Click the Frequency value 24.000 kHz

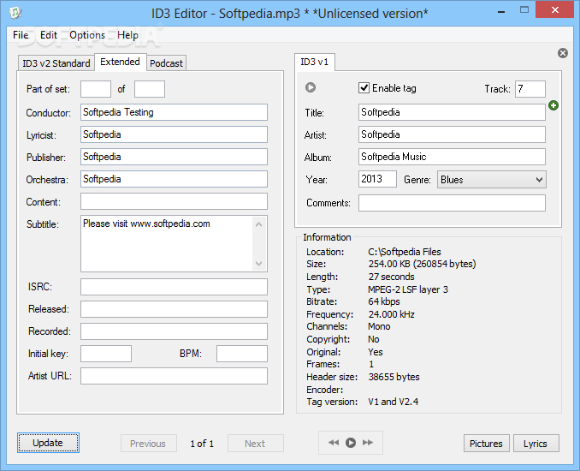pyautogui.click(x=391, y=314)
